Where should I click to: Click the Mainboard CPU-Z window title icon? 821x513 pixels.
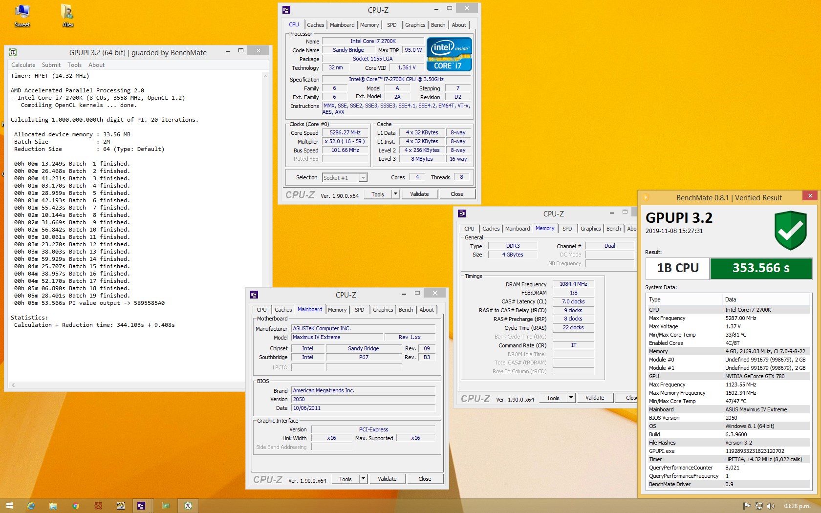tap(254, 295)
